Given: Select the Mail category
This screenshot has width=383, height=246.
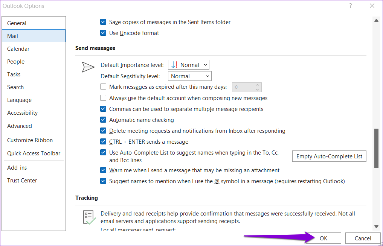Looking at the screenshot, I should coord(34,36).
